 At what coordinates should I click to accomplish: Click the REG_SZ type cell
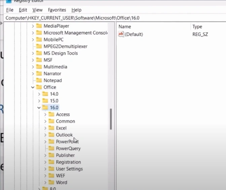[x=200, y=34]
